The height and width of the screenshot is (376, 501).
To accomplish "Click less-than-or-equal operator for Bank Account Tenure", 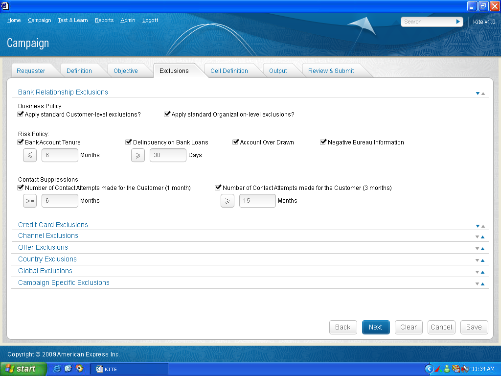I will pos(30,155).
